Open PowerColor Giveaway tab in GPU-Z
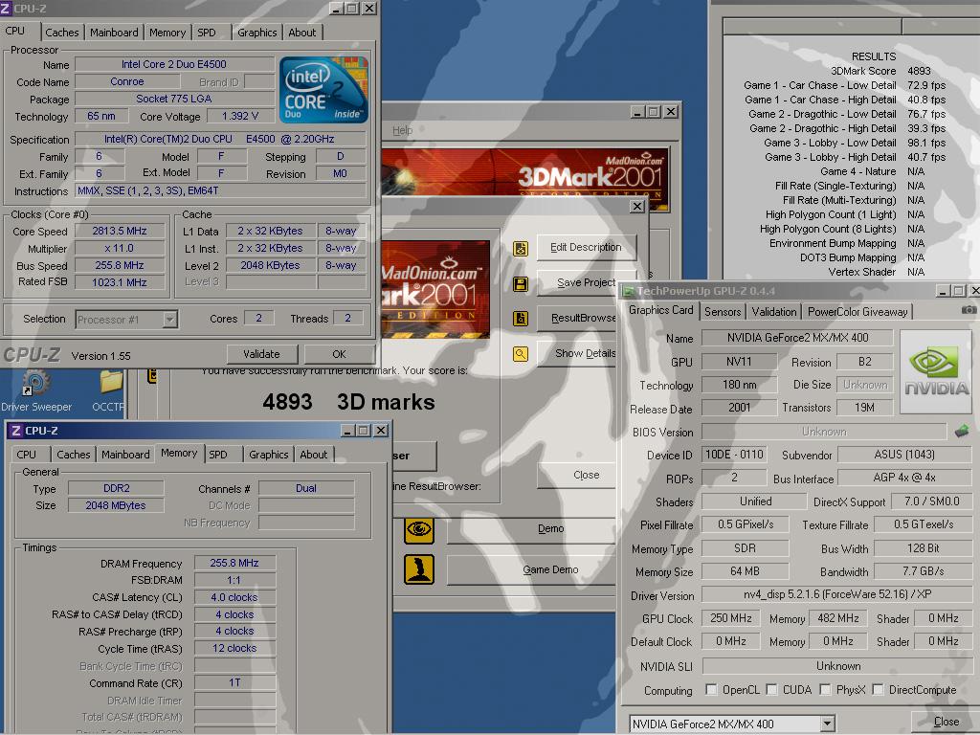 (857, 311)
